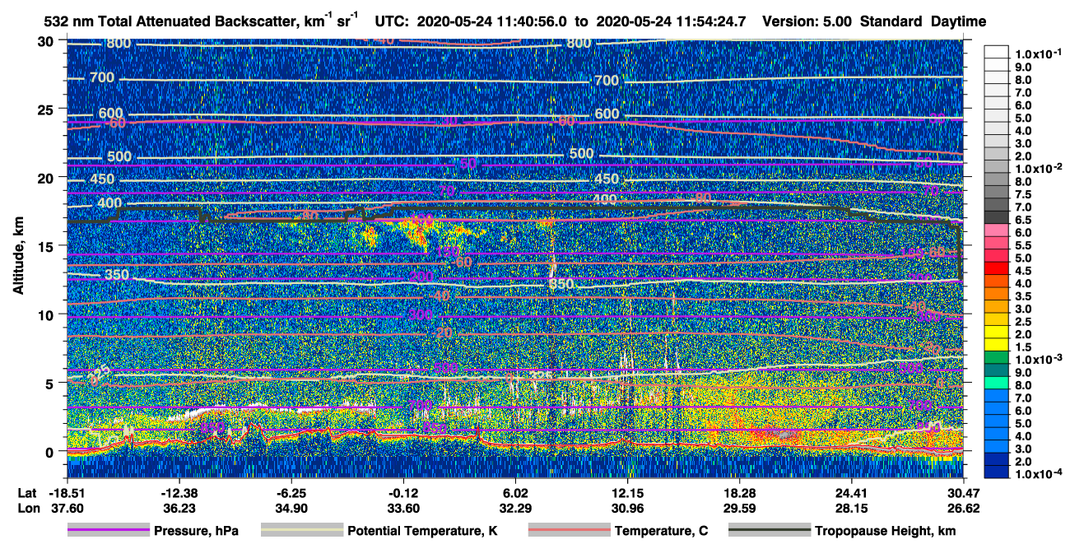Image resolution: width=1070 pixels, height=549 pixels.
Task: Click the latitude value 12.15
Action: coord(628,492)
